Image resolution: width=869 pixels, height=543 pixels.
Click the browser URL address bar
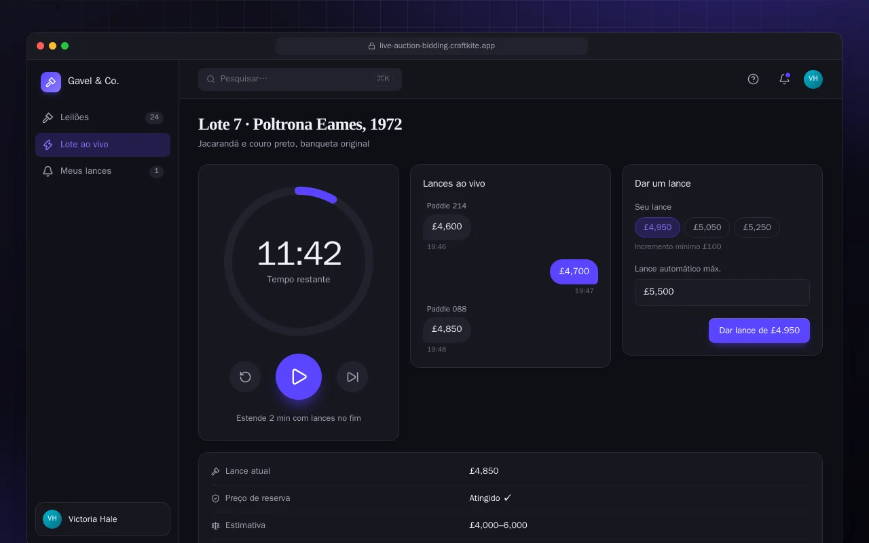pyautogui.click(x=432, y=46)
